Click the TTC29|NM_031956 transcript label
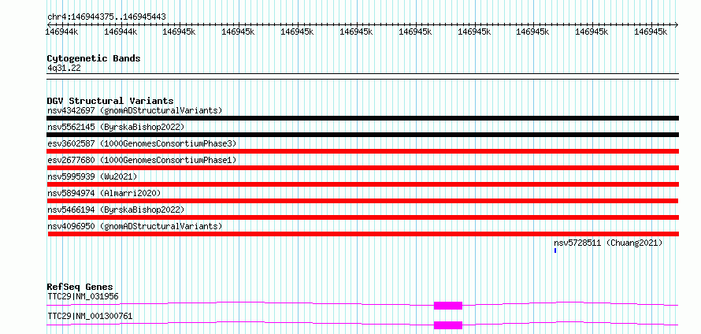701x334 pixels. point(83,296)
